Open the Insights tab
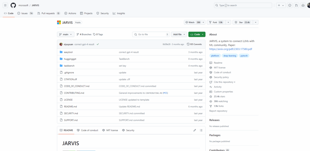Screen dimensions: 310x151 (119, 13)
